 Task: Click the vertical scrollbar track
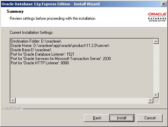click(x=156, y=68)
